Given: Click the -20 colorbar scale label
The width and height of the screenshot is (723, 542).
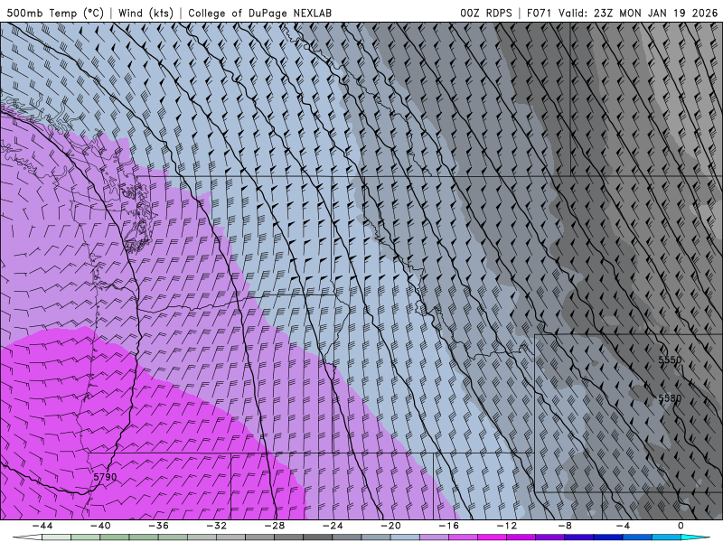Looking at the screenshot, I should 390,526.
